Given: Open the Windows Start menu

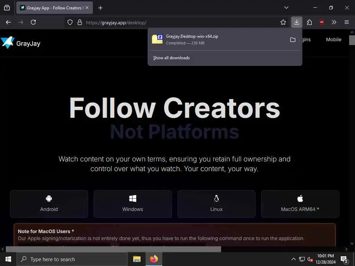Looking at the screenshot, I should (8, 259).
